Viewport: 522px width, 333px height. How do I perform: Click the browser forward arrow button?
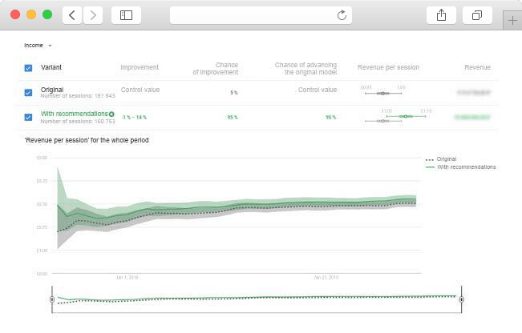(93, 15)
